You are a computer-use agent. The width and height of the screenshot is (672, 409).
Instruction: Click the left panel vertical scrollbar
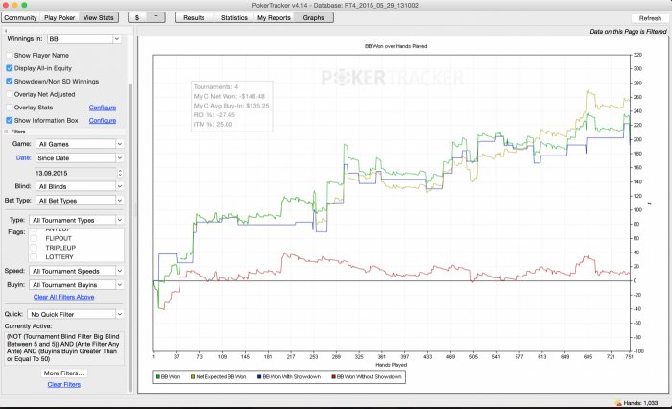131,236
